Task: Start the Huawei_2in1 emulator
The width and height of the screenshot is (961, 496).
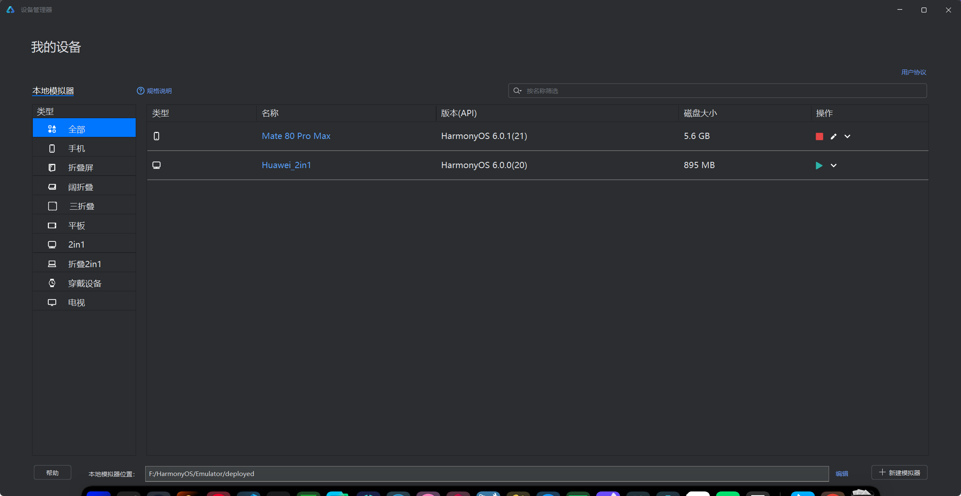Action: 819,166
